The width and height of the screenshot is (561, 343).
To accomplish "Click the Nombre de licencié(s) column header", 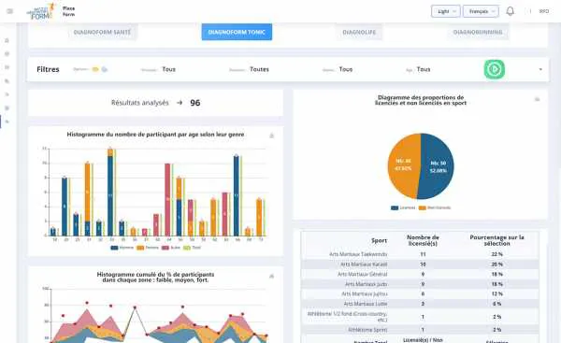I will 423,240.
